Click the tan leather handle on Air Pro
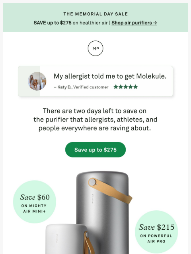Viewport: 191px width, 254px height. [x=111, y=190]
